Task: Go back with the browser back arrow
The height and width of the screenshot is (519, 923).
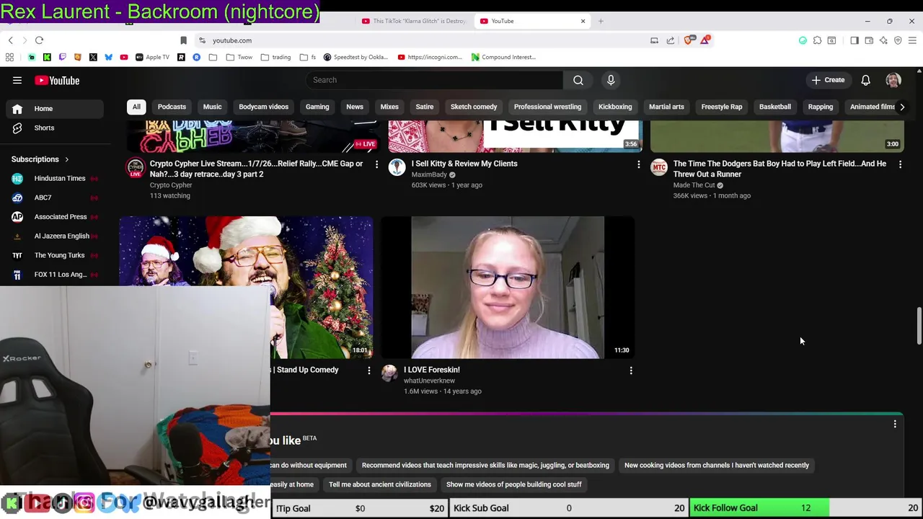Action: [x=10, y=40]
